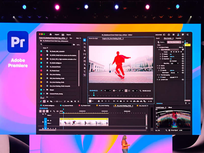
Task: Toggle Video 1 track eye visibility
Action: click(x=50, y=120)
